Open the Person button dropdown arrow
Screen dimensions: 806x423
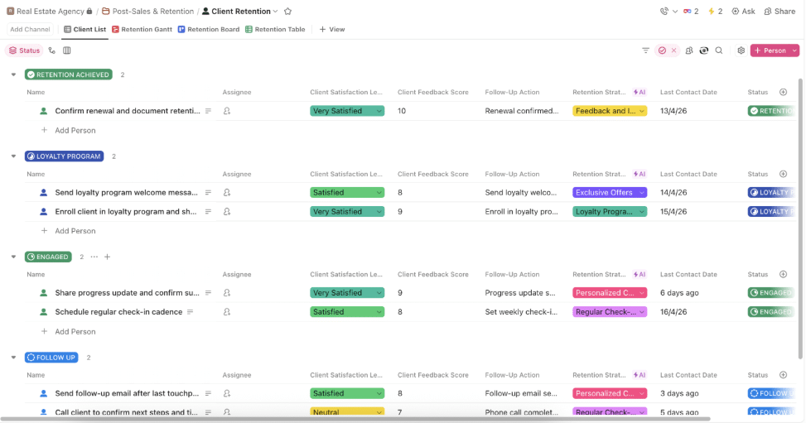[794, 50]
